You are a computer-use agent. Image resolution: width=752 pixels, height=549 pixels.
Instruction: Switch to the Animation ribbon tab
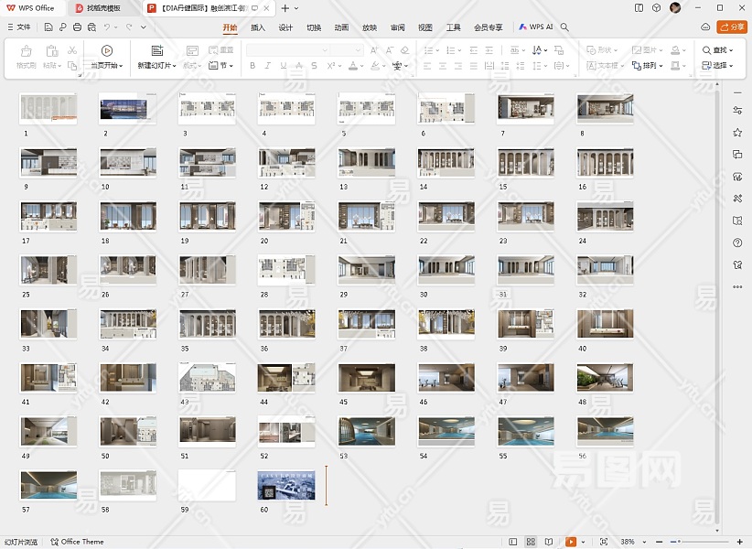pos(341,27)
